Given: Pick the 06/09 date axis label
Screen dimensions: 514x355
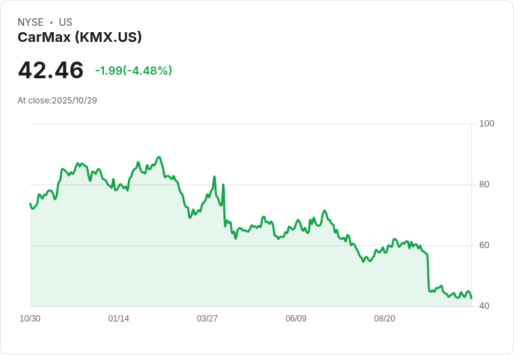Looking at the screenshot, I should (296, 319).
